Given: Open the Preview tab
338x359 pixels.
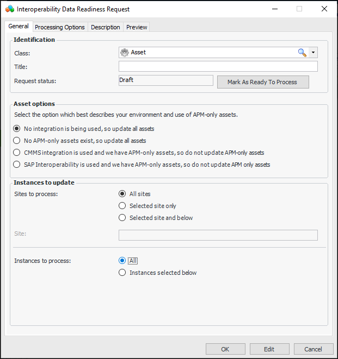Looking at the screenshot, I should pyautogui.click(x=137, y=27).
